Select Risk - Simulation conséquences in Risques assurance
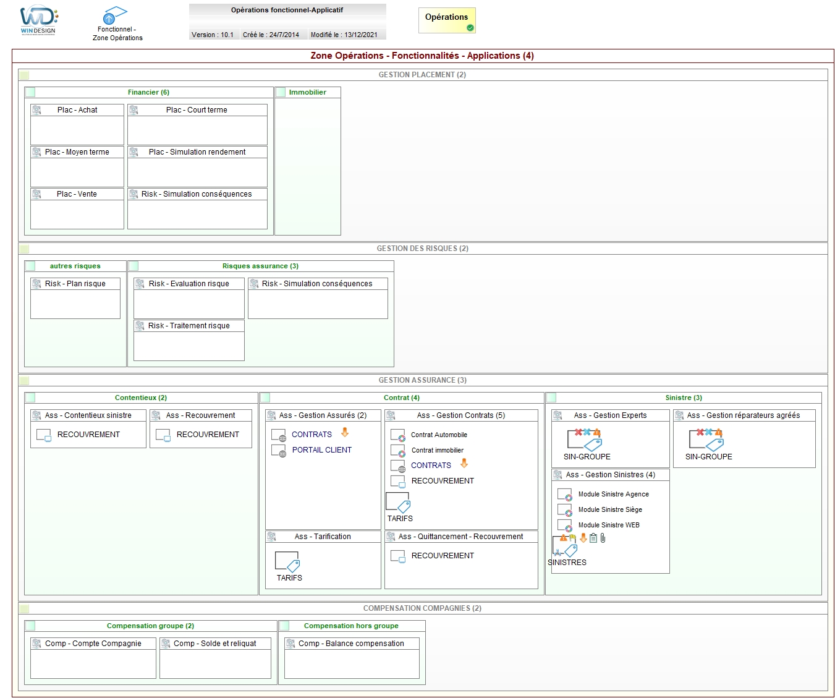This screenshot has width=835, height=698. 317,284
